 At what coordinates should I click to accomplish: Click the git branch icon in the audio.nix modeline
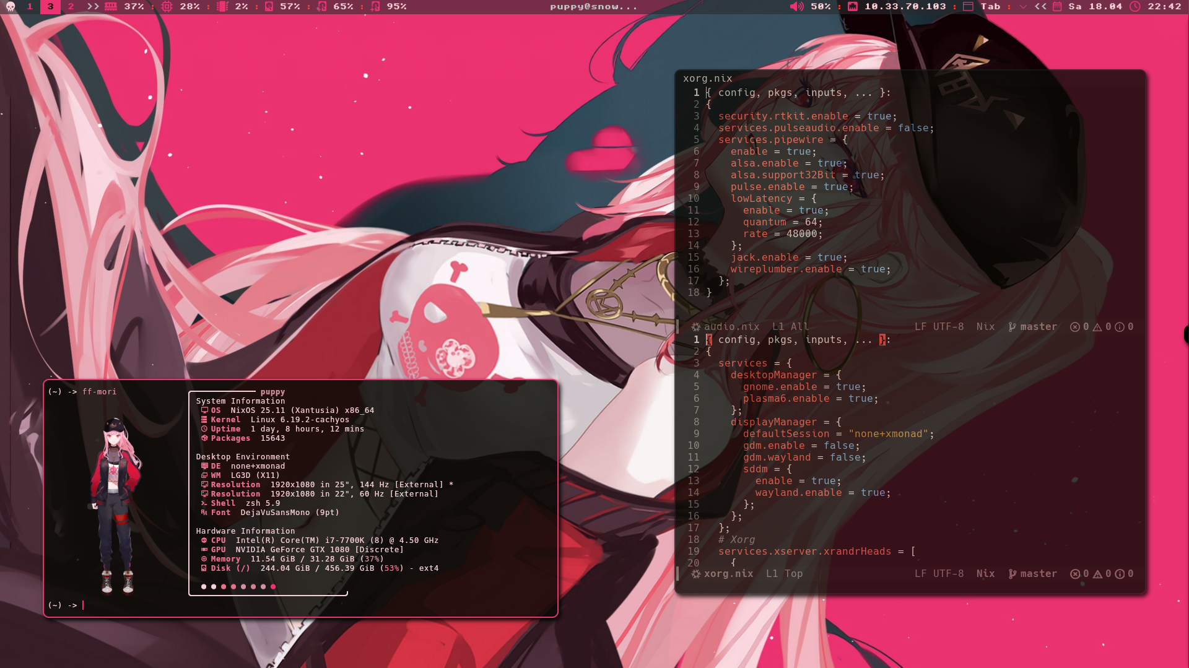point(1012,327)
